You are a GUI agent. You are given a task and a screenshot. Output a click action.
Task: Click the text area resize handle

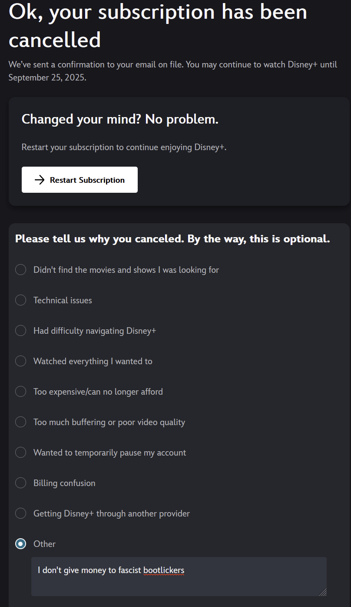click(x=323, y=592)
